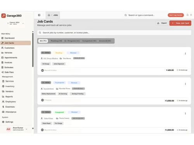Viewport: 194px width, 145px height.
Task: Switch to the Invoiced tab
Action: tap(105, 41)
